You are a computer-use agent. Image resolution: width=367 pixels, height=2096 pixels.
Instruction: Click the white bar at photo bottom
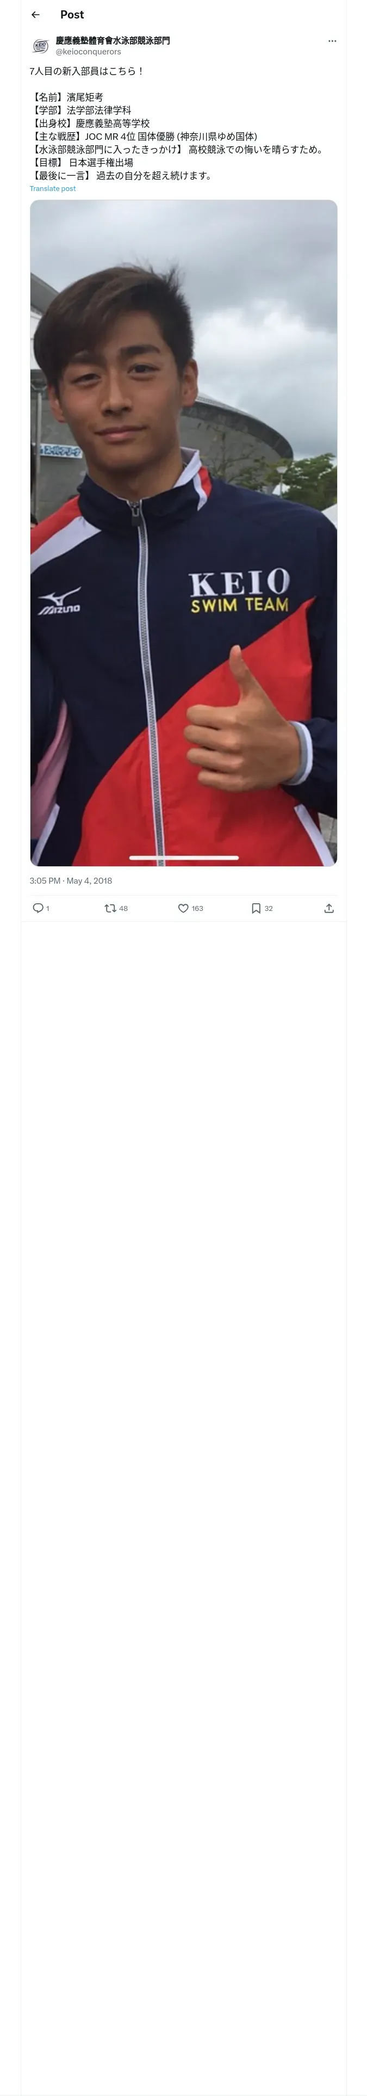click(x=183, y=858)
